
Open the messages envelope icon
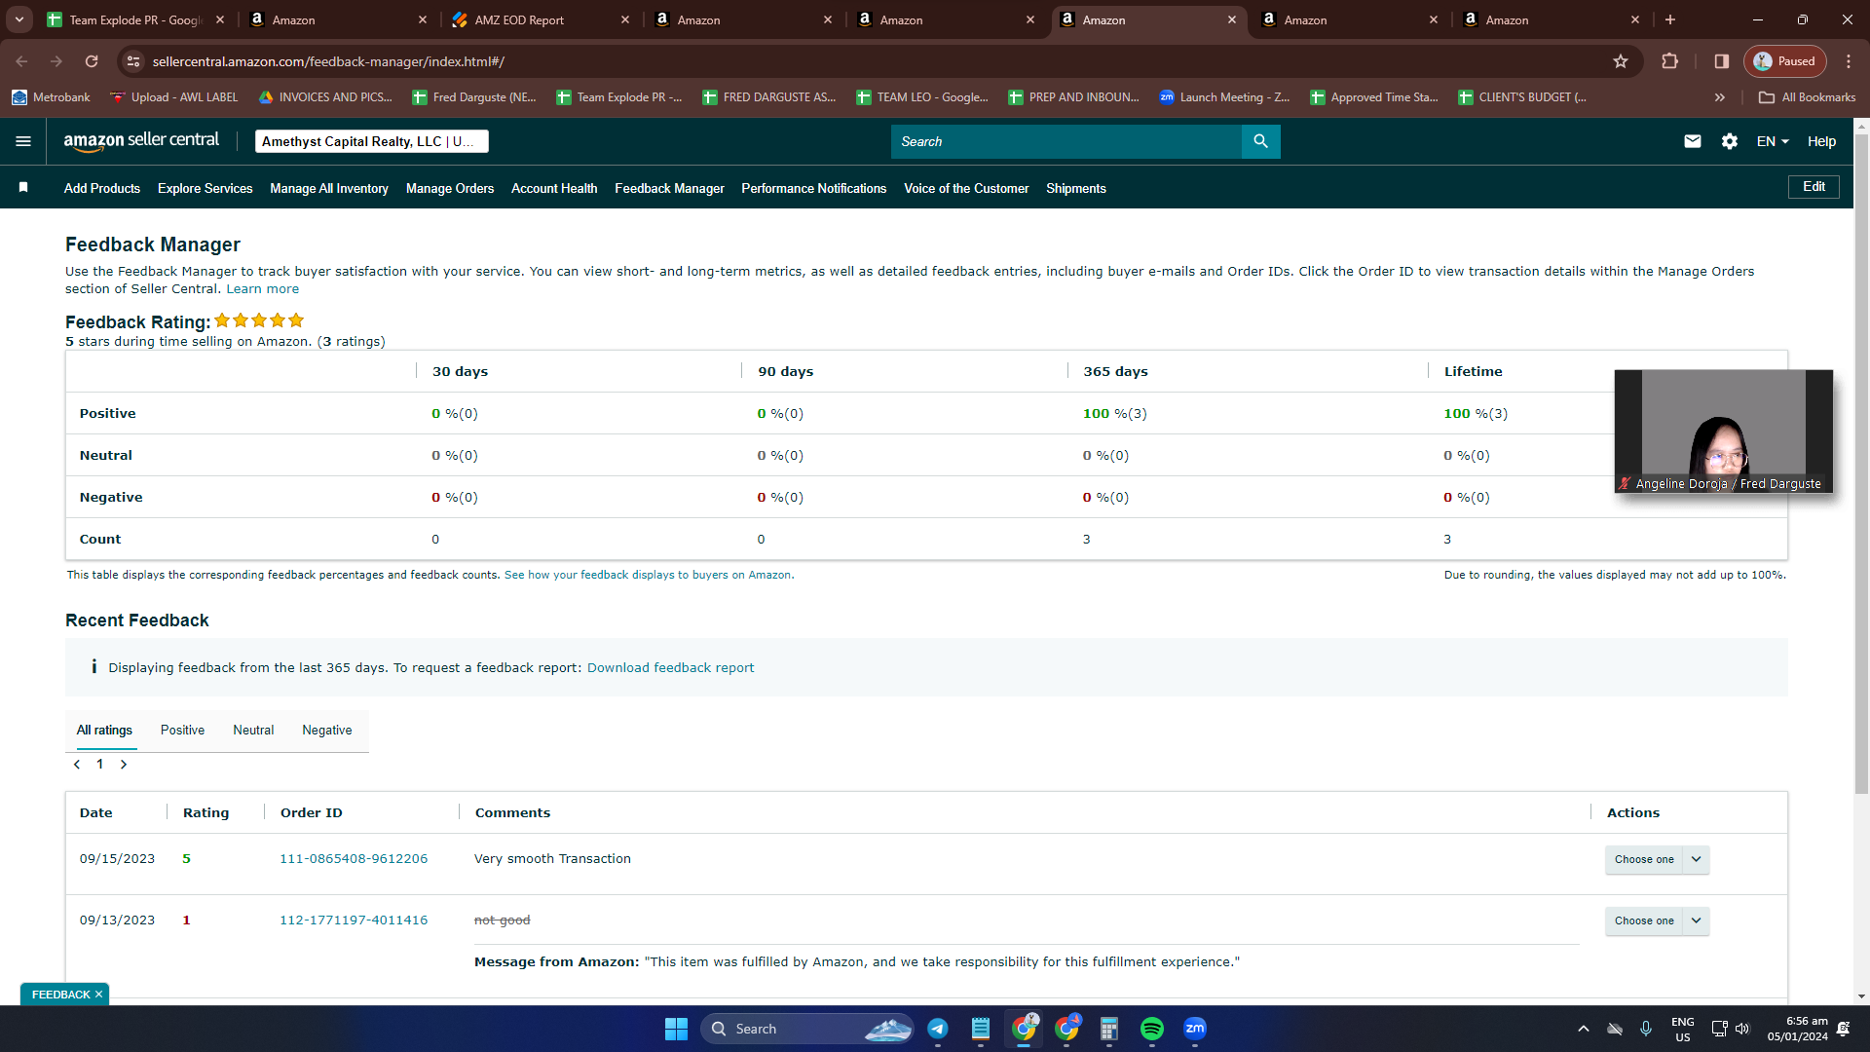point(1693,141)
